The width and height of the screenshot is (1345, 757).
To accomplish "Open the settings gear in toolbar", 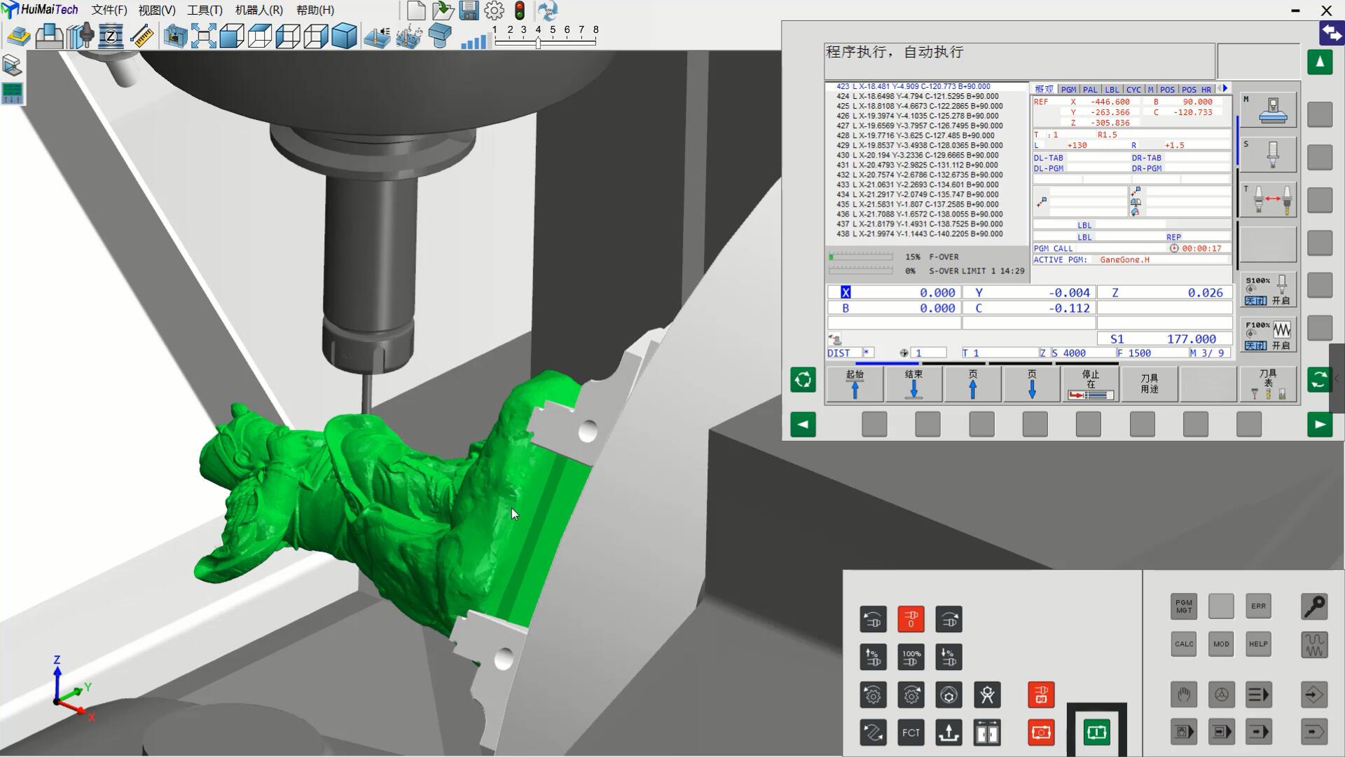I will [494, 11].
